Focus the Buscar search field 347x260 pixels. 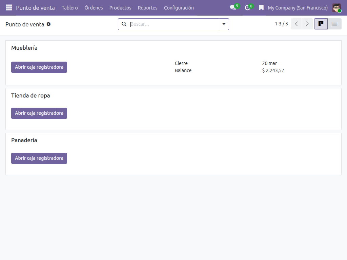(x=173, y=24)
